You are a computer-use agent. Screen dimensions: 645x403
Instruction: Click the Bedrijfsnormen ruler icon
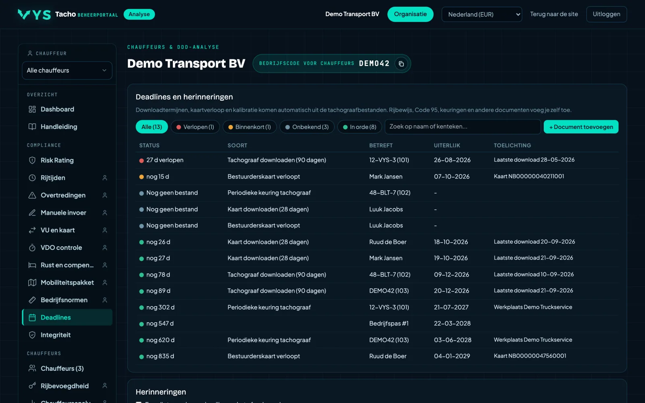coord(32,300)
